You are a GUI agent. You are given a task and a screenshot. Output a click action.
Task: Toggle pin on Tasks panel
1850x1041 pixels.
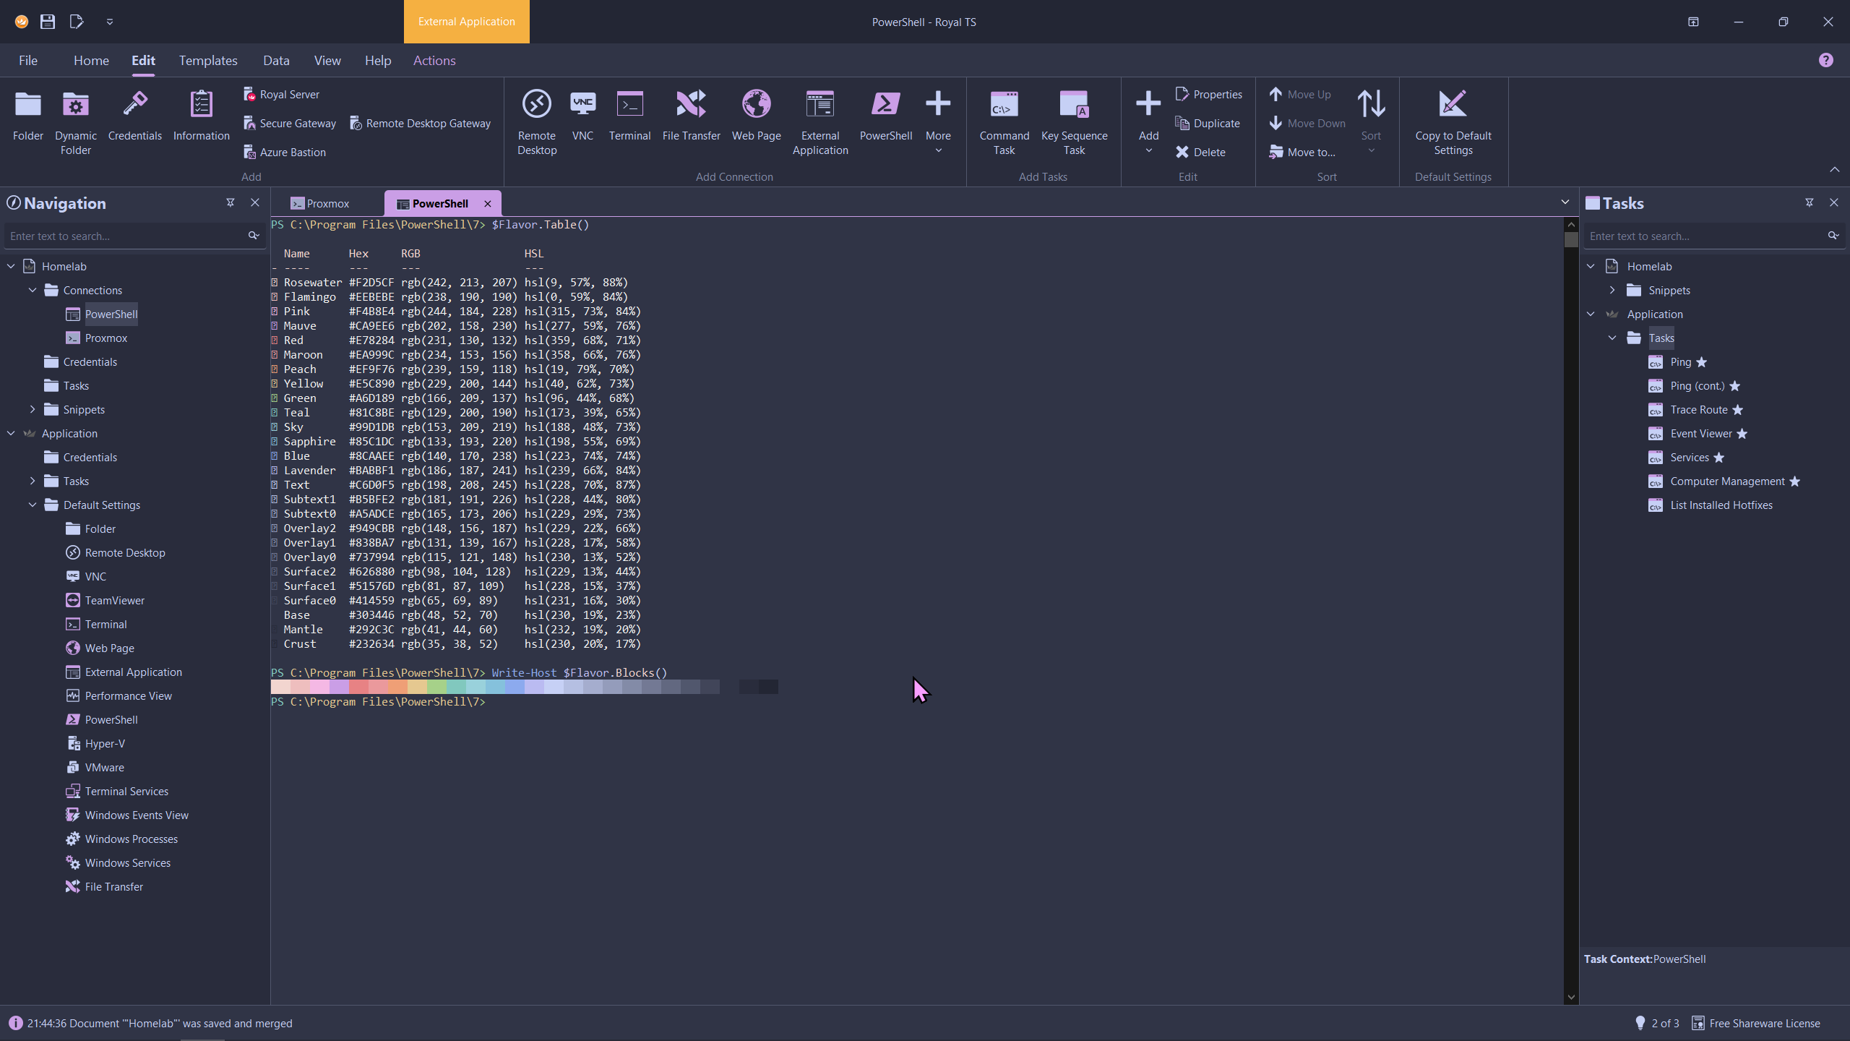[1810, 203]
